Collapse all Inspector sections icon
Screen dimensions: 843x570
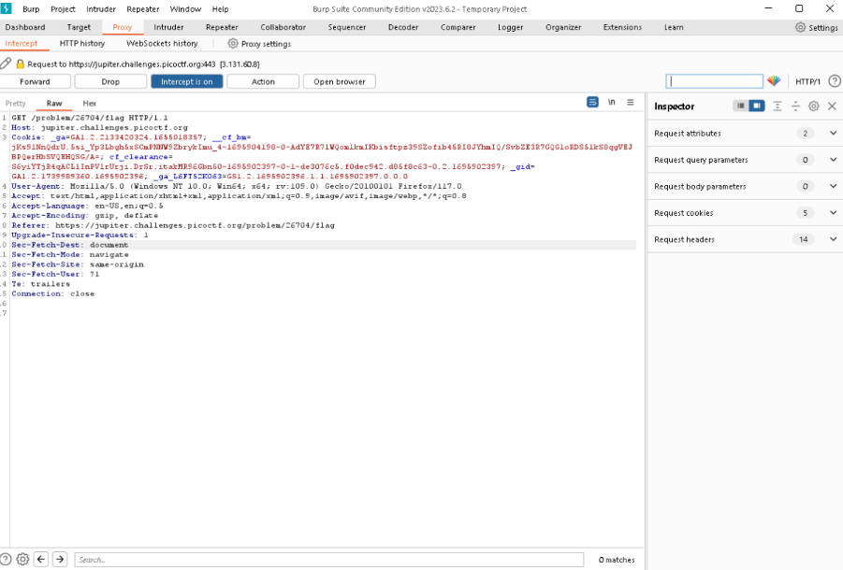click(795, 107)
